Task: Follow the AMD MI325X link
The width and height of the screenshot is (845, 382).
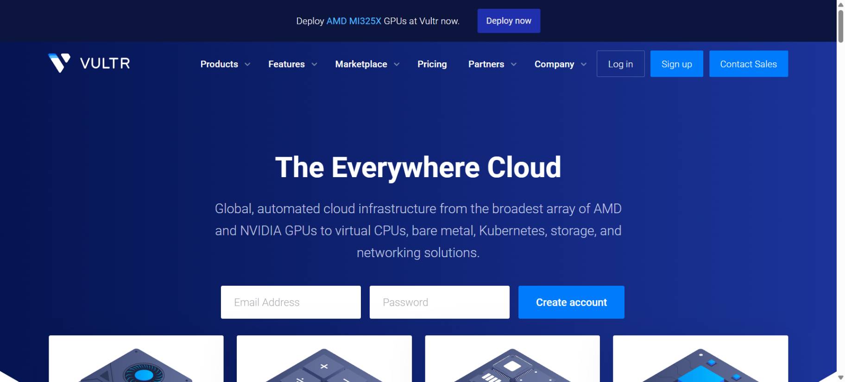Action: (353, 21)
